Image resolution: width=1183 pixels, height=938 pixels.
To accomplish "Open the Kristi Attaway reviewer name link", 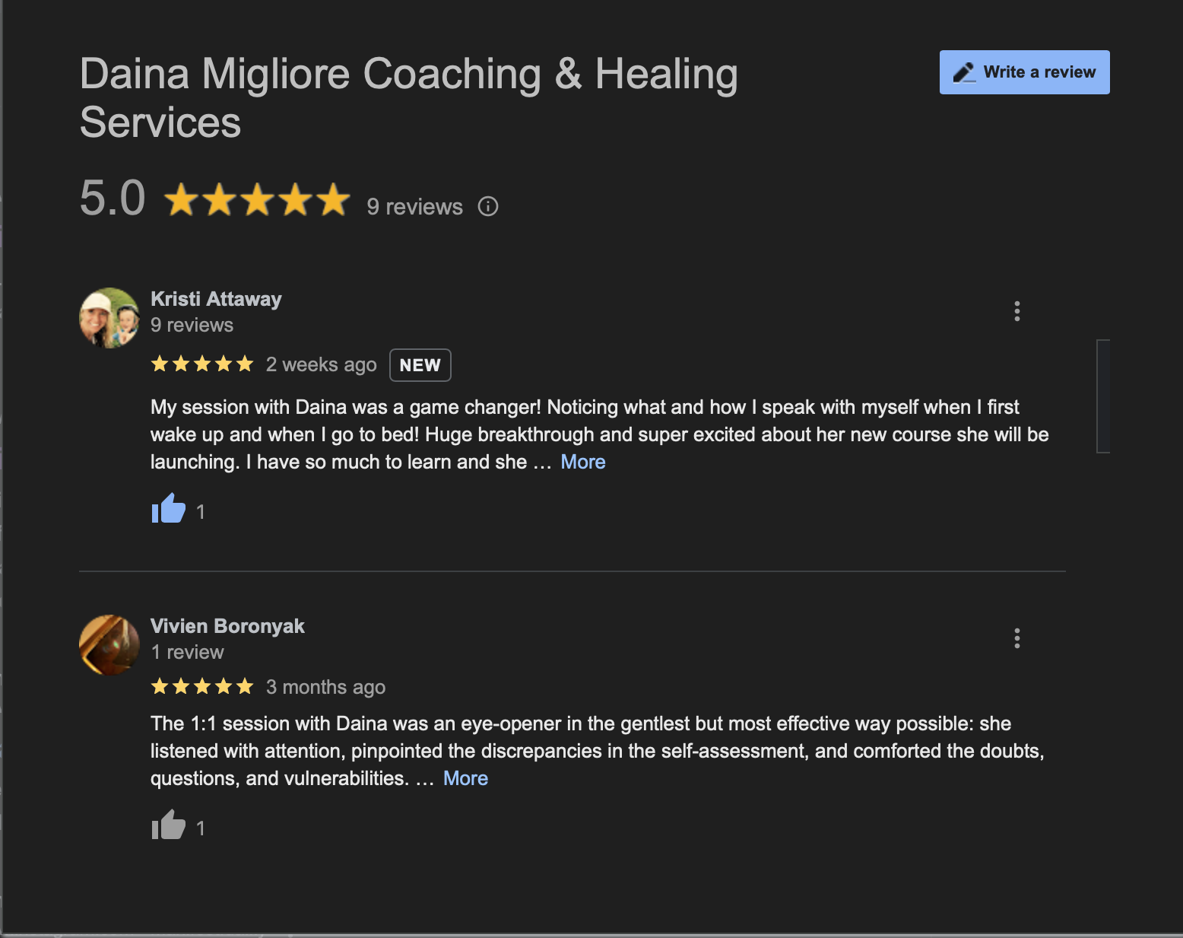I will click(x=216, y=299).
